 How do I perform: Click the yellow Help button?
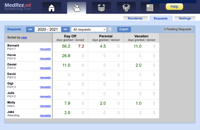(x=174, y=7)
